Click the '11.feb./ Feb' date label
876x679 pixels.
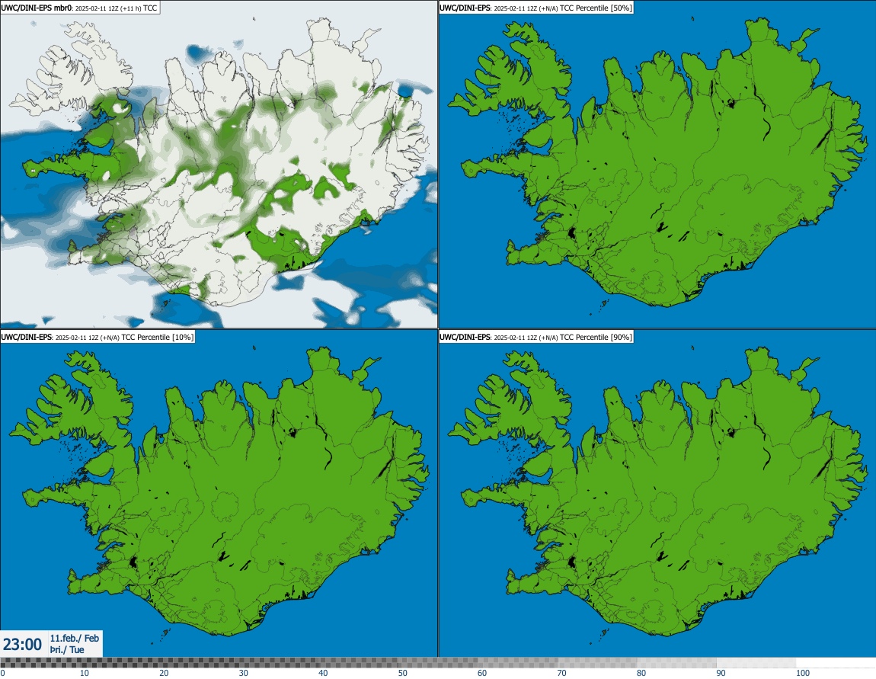(x=75, y=638)
